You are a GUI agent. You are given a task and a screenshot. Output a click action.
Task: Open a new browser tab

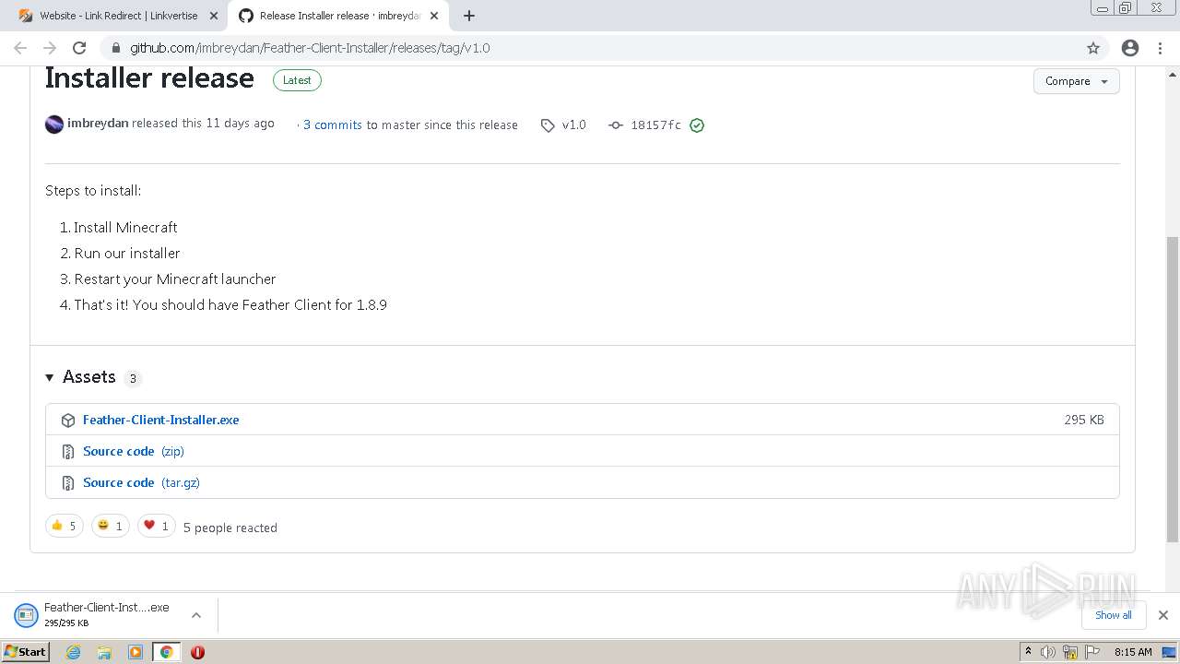click(469, 16)
